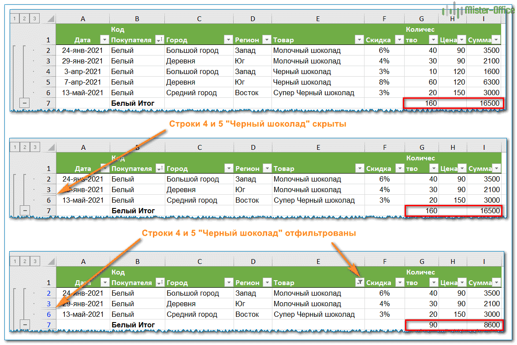Screen dimensions: 517x345
Task: Click select-all corner triangle in top table
Action: pos(51,19)
